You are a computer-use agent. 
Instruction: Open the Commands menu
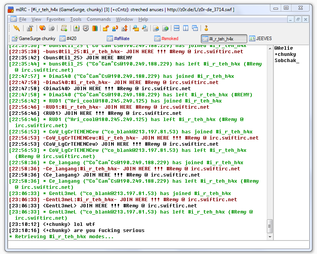tap(99, 19)
